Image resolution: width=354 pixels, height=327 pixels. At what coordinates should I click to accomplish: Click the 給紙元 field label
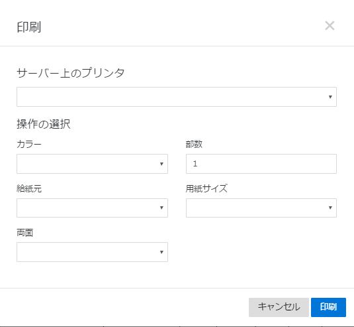point(29,188)
